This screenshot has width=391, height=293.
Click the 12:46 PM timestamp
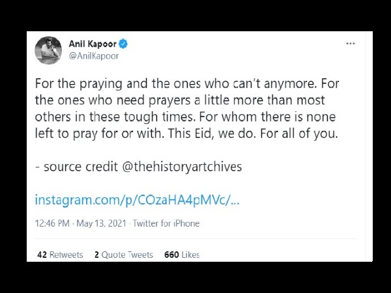[52, 223]
